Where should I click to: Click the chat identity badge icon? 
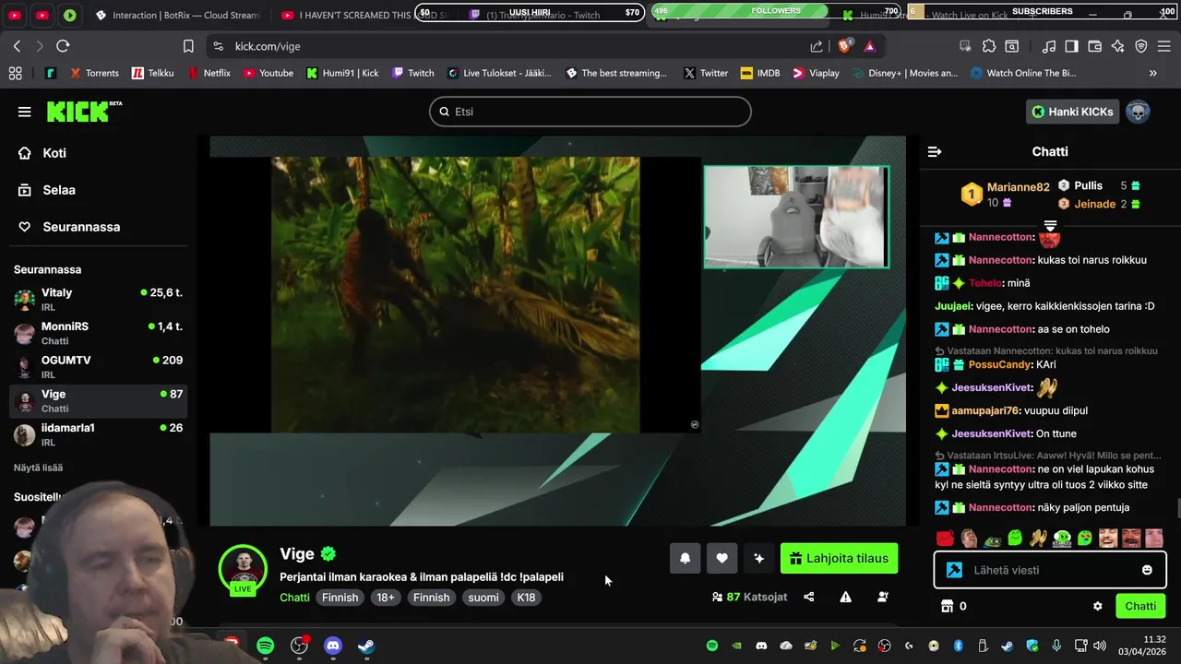click(x=954, y=570)
